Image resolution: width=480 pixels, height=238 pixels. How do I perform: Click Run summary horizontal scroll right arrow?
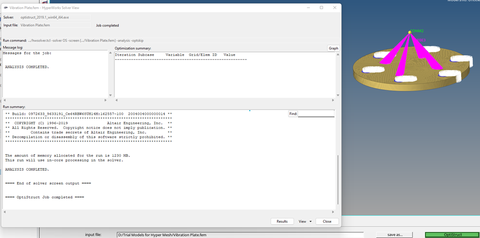(x=333, y=211)
